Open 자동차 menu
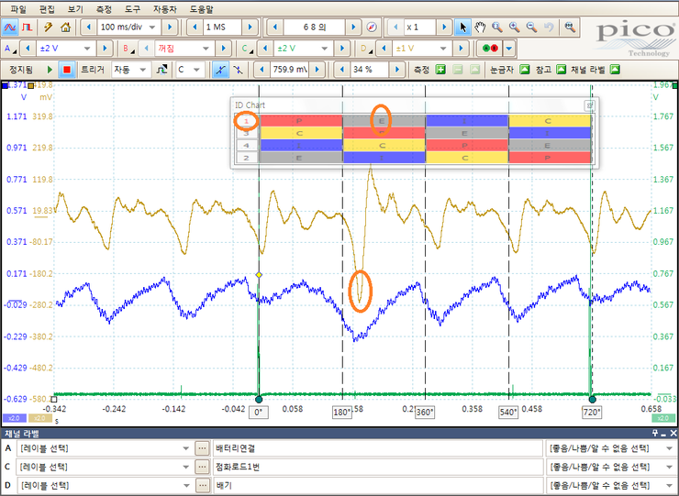Screen dimensions: 679x496 [x=165, y=9]
